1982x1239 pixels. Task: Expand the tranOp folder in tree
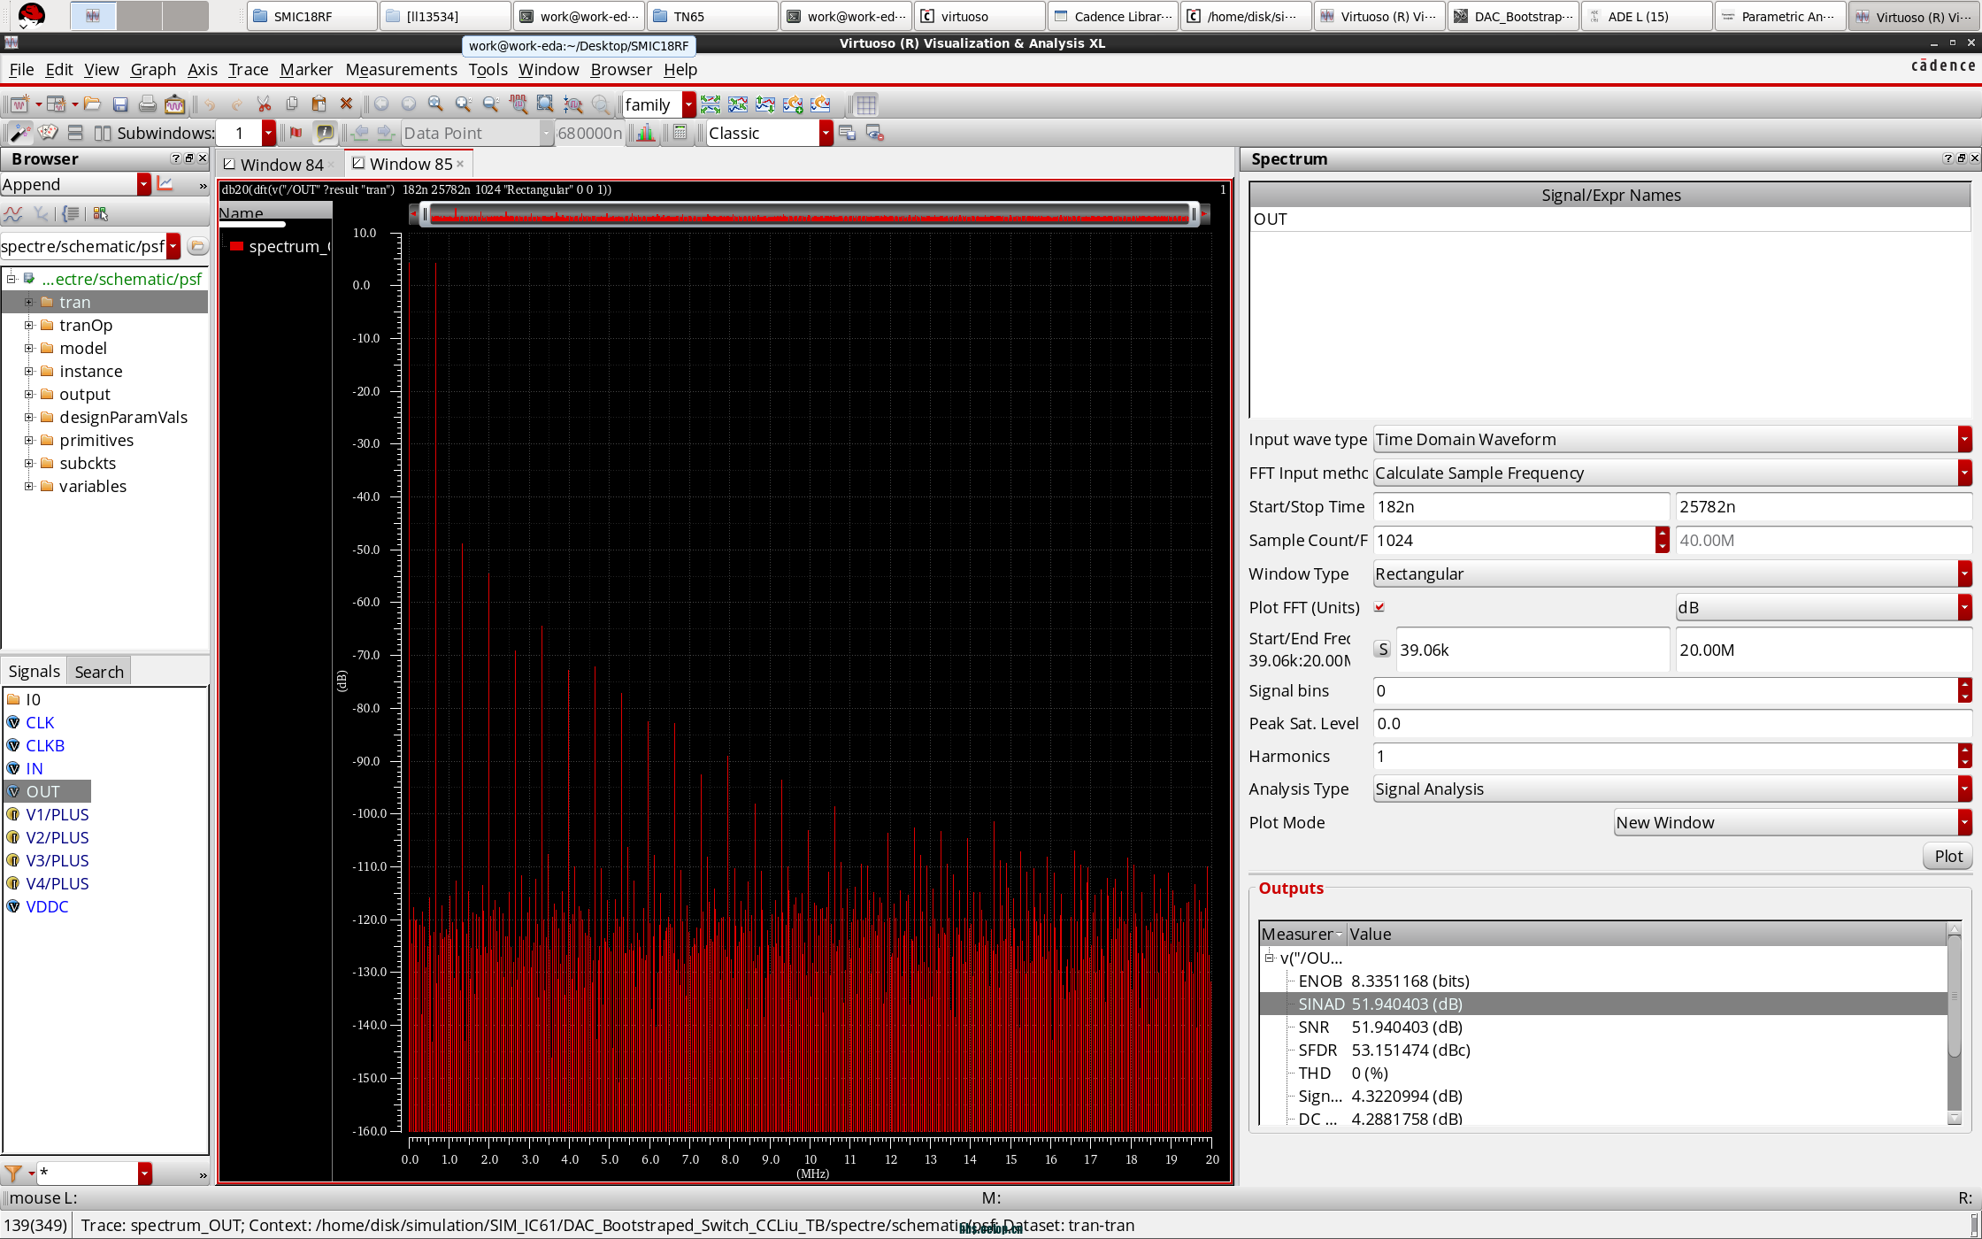click(29, 325)
